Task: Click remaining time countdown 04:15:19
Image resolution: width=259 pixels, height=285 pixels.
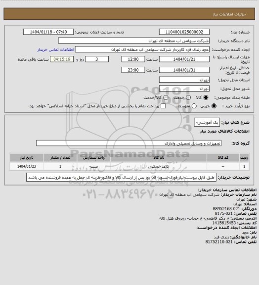Action: pyautogui.click(x=62, y=59)
